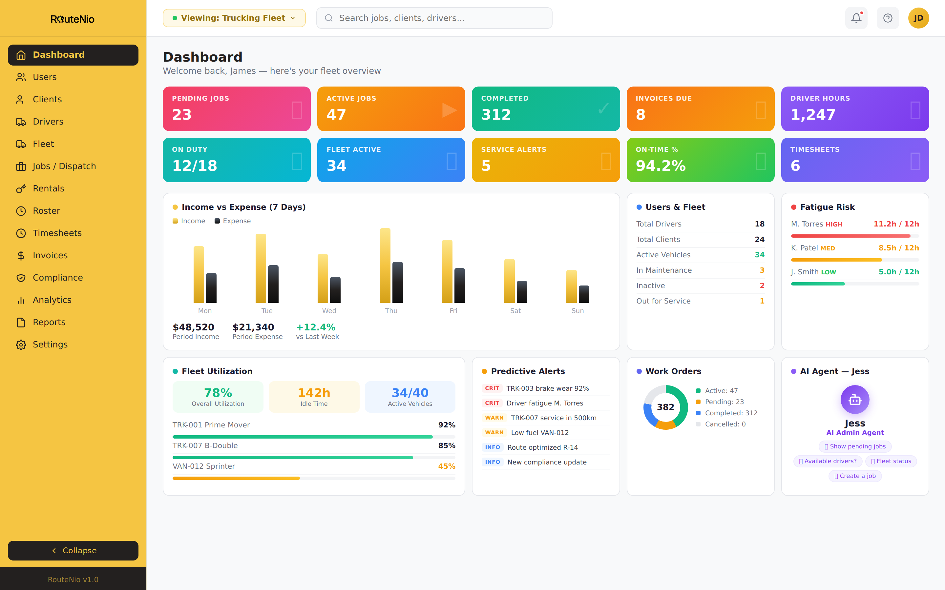Click the JD profile avatar menu
Screen dimensions: 945x590
coord(918,18)
